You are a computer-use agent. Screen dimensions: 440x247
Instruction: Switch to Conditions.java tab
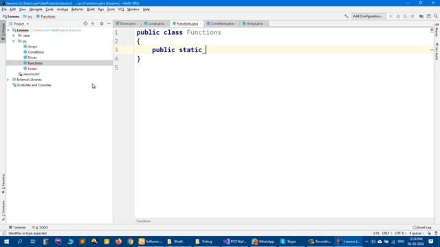tap(222, 23)
